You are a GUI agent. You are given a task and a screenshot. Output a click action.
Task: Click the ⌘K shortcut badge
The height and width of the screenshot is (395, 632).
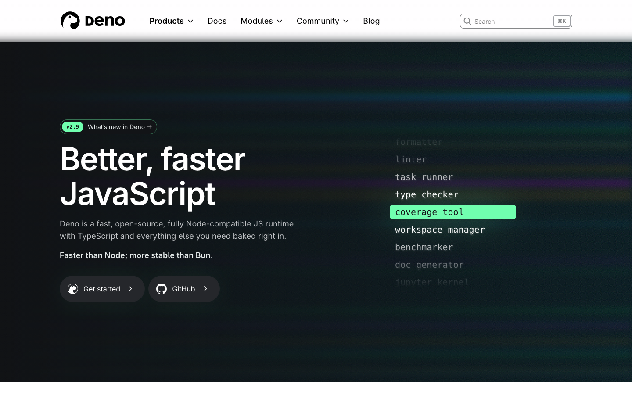point(562,21)
